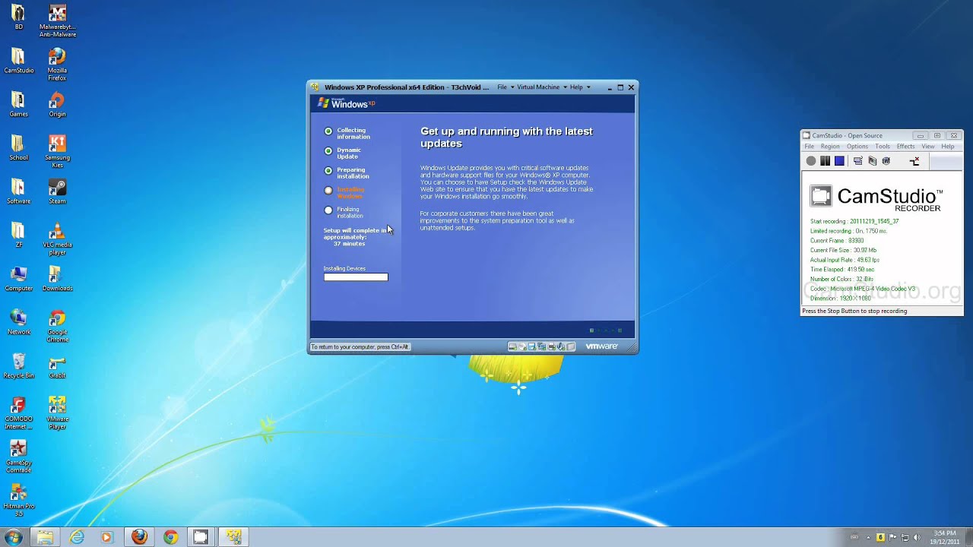Click the VMware CD/DVD drive status icon

[522, 346]
